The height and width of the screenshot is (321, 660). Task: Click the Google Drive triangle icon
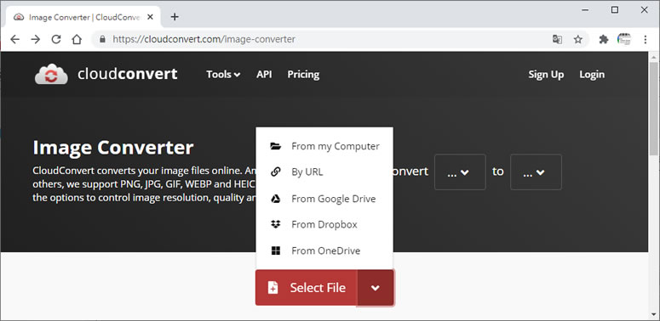click(275, 199)
